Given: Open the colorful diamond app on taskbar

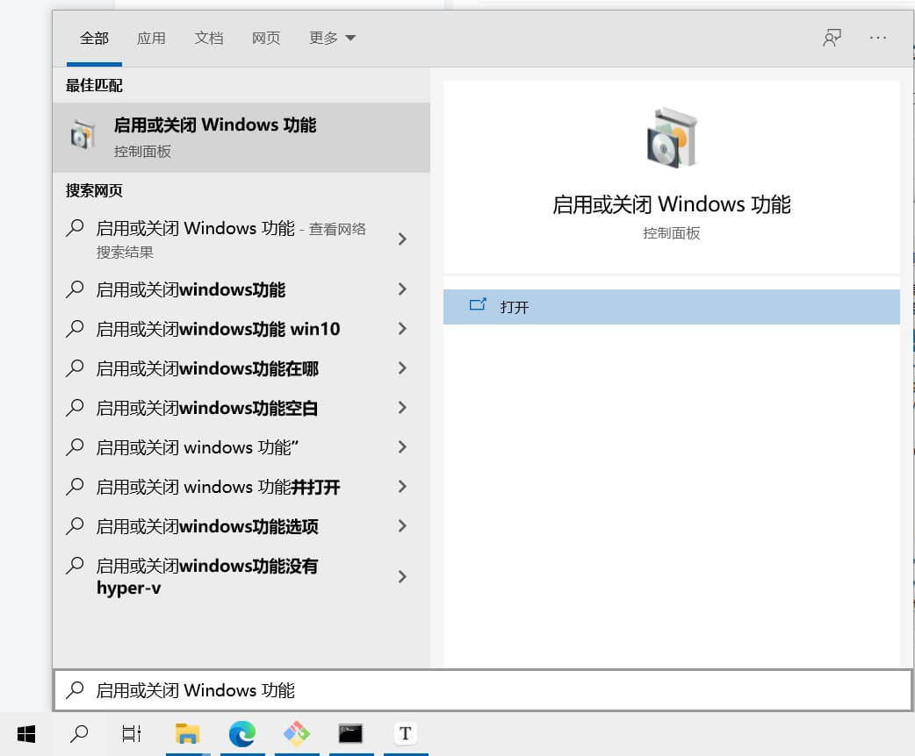Looking at the screenshot, I should click(x=297, y=734).
